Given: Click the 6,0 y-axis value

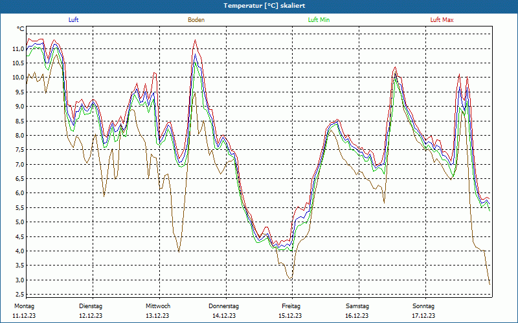Looking at the screenshot, I should tap(19, 193).
